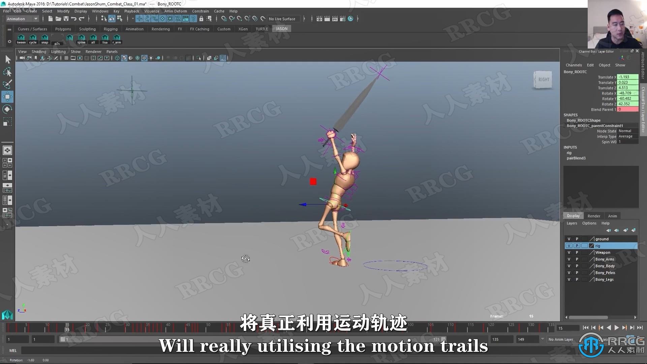Switch to the Anim tab in Display panel
The height and width of the screenshot is (364, 647).
point(612,215)
